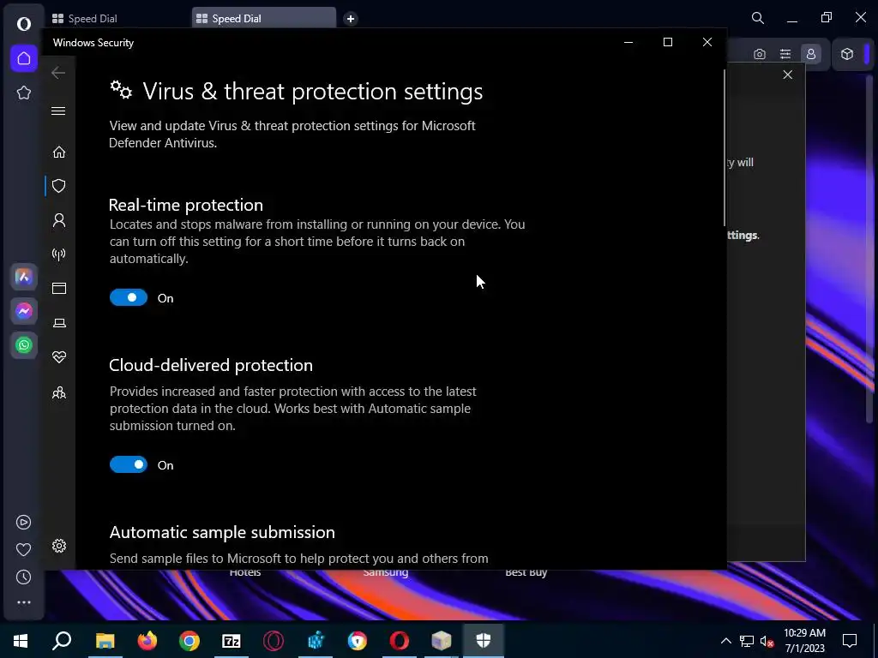Open the Windows Start menu
Screen dimensions: 878x658
(x=21, y=641)
